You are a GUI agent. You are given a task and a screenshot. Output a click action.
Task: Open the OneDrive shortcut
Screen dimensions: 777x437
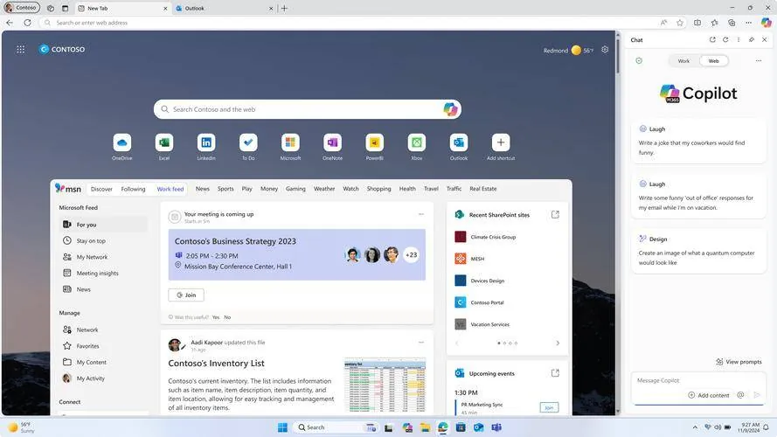point(121,142)
